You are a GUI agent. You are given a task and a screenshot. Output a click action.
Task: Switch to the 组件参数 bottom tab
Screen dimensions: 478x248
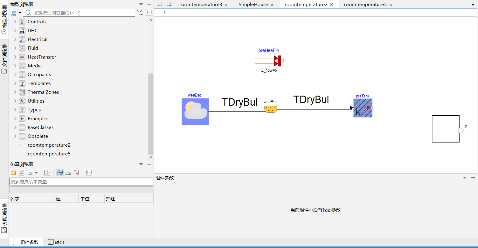(x=26, y=242)
